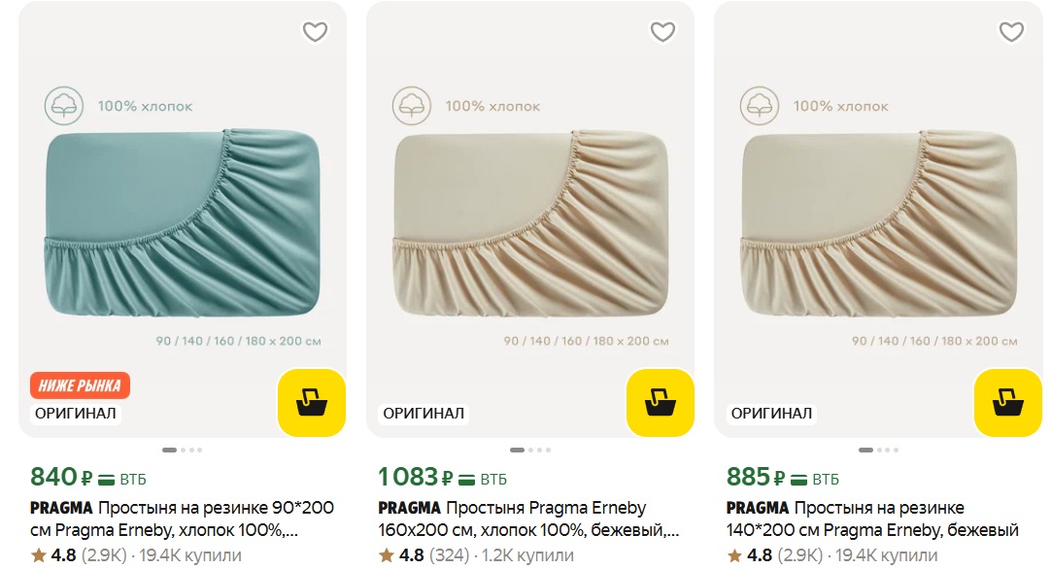Add 140*200 beige sheet to favorites
1051x569 pixels.
pyautogui.click(x=1011, y=32)
